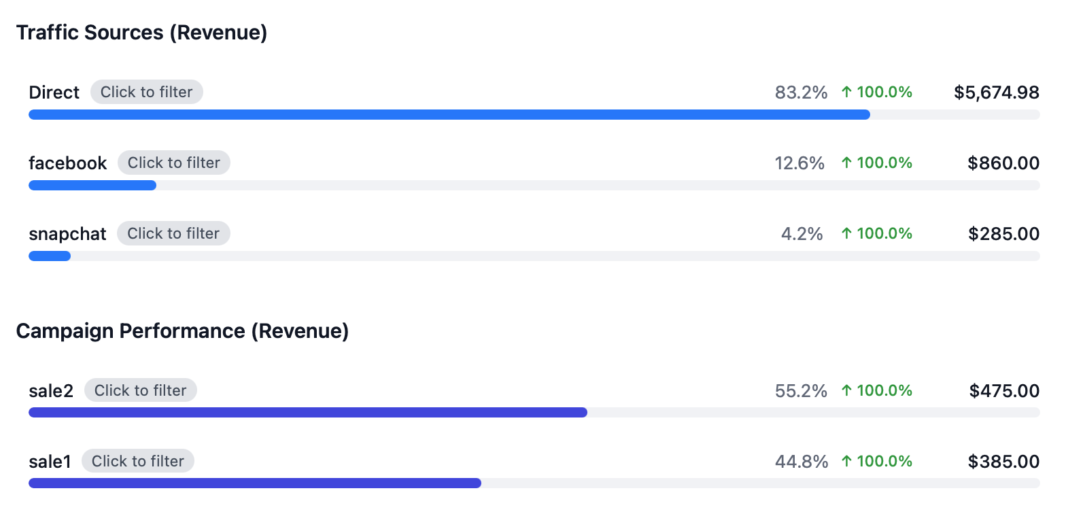
Task: Click the green up arrow next to Direct
Action: [845, 92]
